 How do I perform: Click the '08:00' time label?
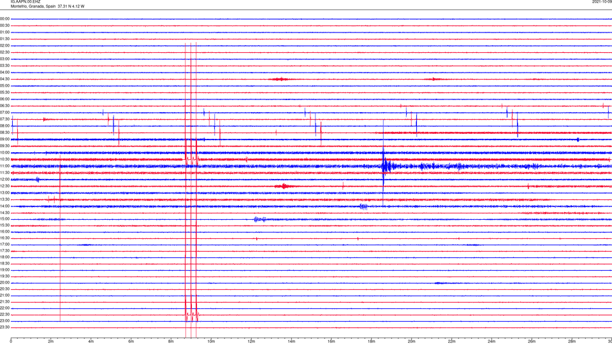pyautogui.click(x=5, y=126)
